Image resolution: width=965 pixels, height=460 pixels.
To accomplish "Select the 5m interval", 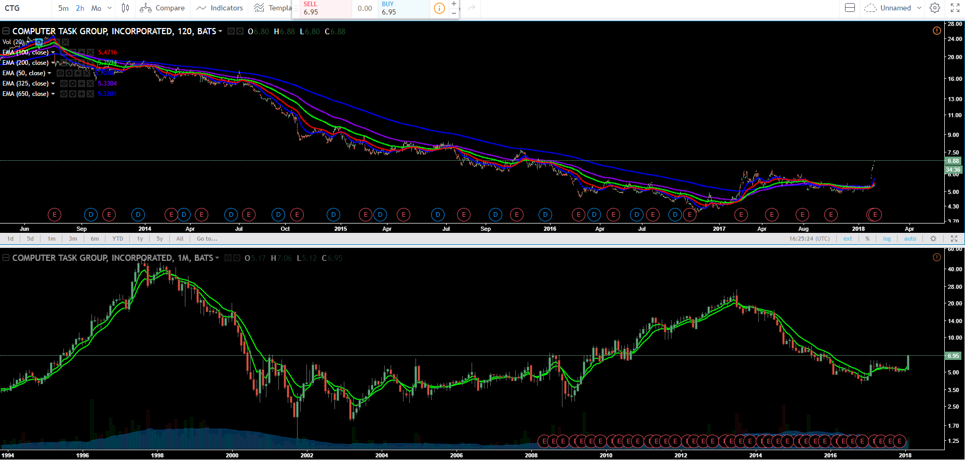I will coord(63,8).
